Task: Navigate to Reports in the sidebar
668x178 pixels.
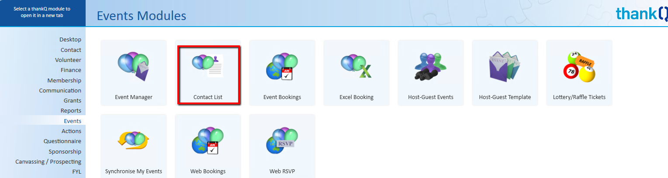Action: [71, 110]
